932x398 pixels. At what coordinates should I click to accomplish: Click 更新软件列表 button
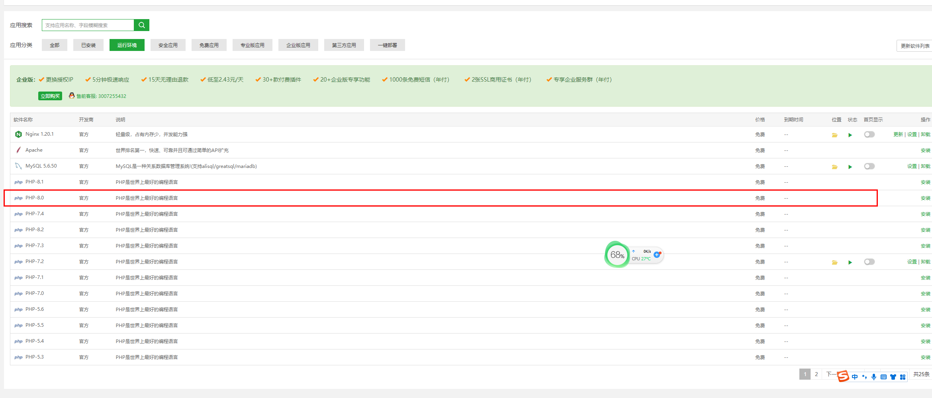tap(915, 46)
